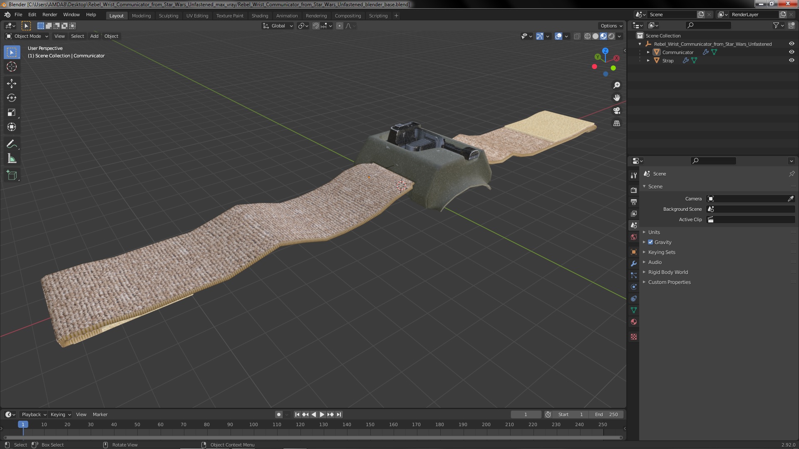Open the Object Mode dropdown
The image size is (799, 449).
27,36
